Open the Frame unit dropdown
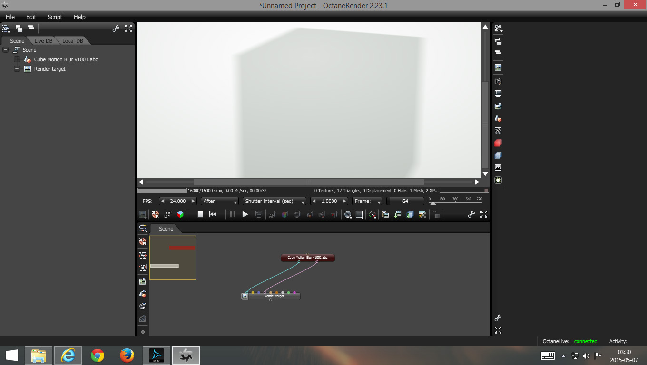Viewport: 647px width, 365px height. point(367,201)
